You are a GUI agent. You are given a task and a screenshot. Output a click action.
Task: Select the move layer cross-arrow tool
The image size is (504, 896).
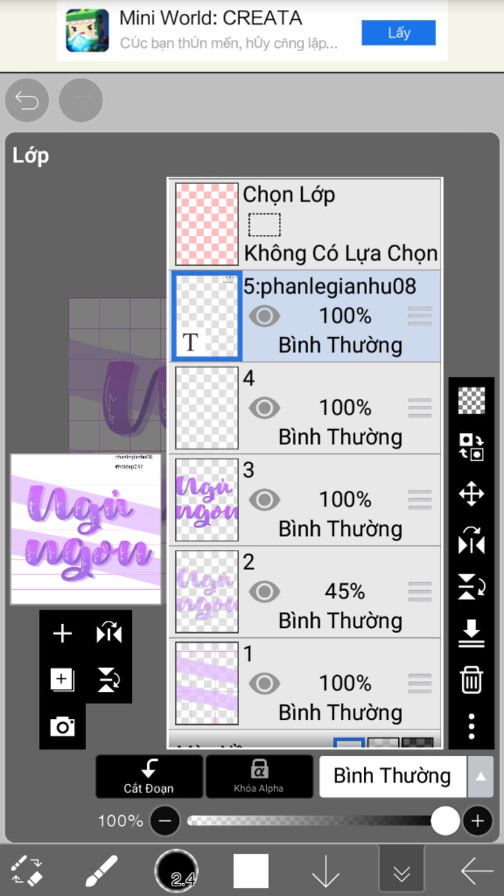point(471,493)
